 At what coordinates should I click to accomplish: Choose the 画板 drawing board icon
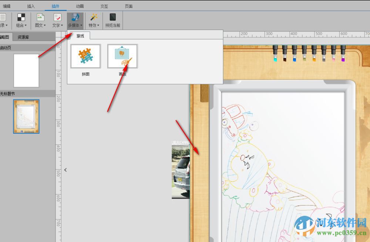point(122,56)
